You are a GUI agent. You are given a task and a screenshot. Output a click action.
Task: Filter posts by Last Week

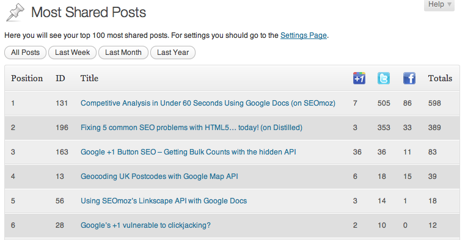tap(72, 53)
